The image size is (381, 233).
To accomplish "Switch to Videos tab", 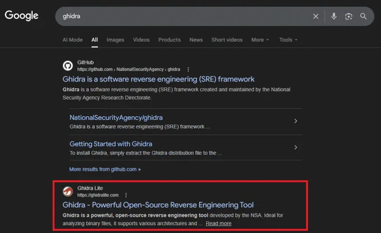I will click(x=141, y=40).
